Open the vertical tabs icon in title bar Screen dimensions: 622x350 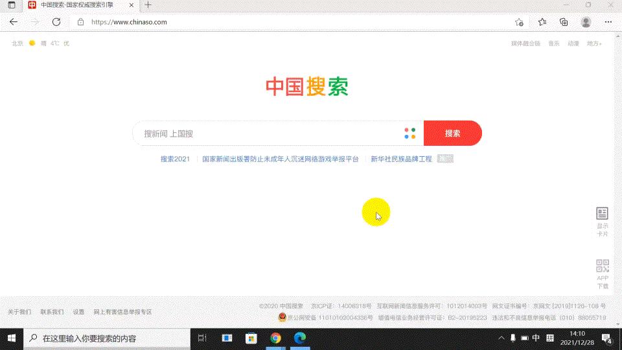(x=12, y=5)
